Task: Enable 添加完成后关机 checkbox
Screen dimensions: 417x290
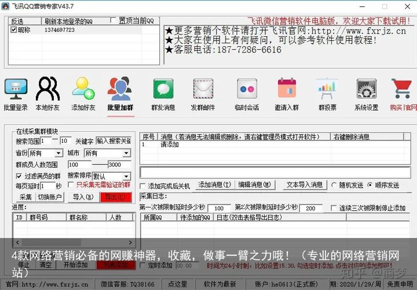Action: [x=142, y=186]
